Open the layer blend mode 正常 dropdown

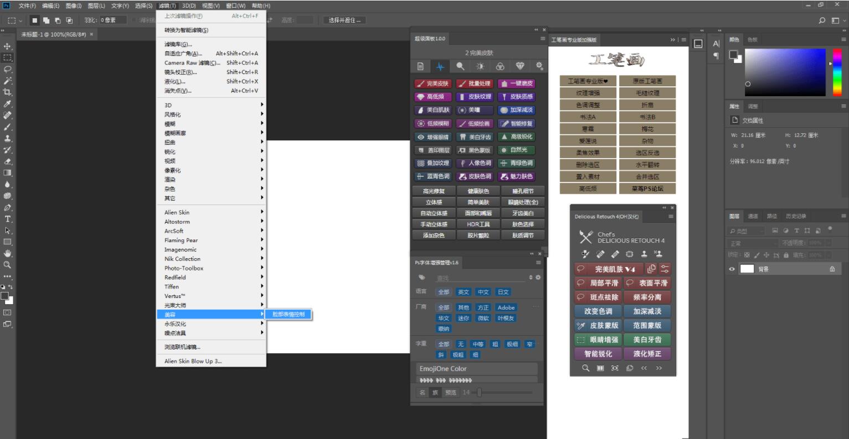pyautogui.click(x=754, y=243)
